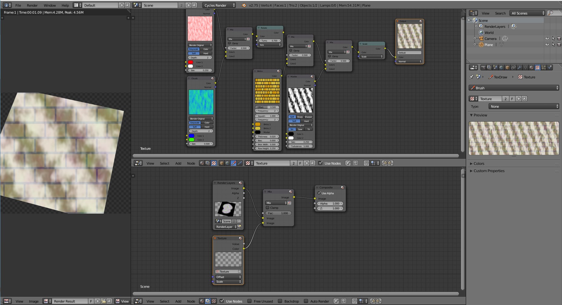Open the Modifiers properties tab (wrench icon)

click(x=519, y=67)
